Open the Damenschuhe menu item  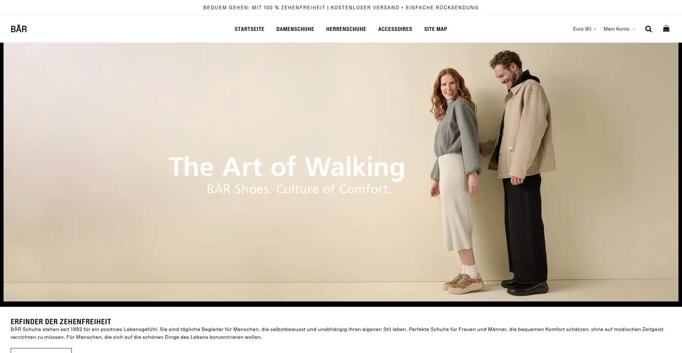295,29
